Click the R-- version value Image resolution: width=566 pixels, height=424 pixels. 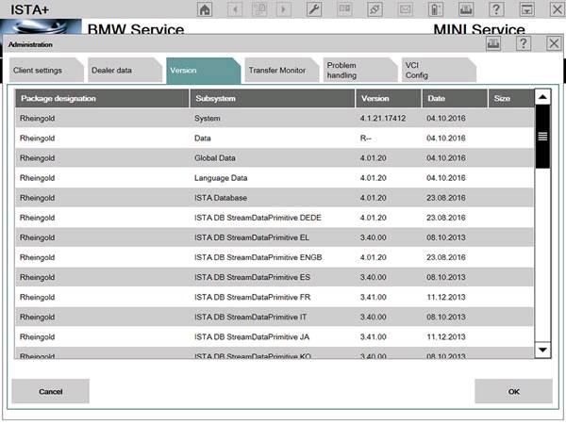(x=365, y=139)
